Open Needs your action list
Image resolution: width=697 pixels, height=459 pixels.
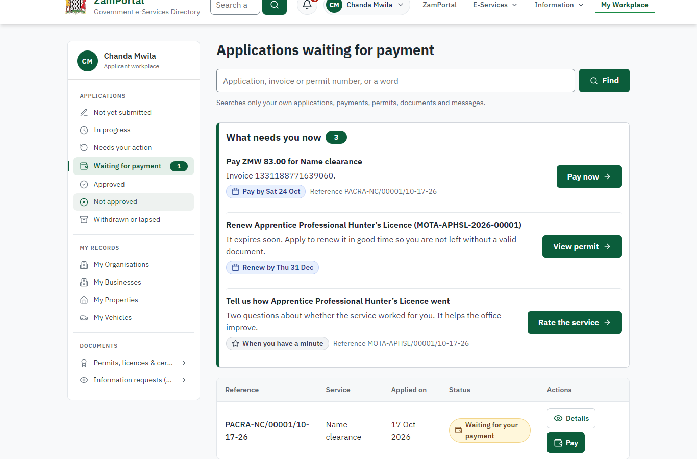point(134,148)
